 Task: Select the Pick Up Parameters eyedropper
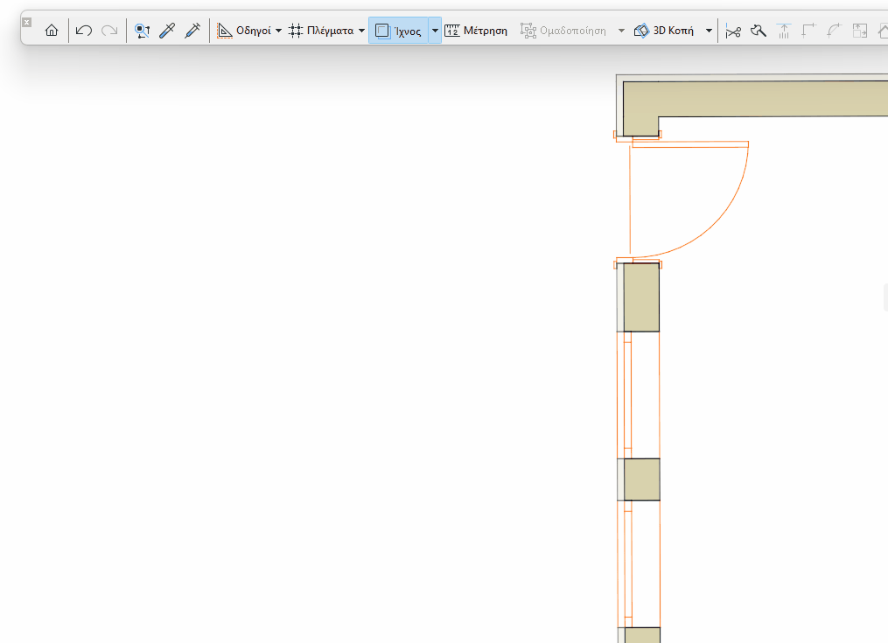(x=167, y=30)
